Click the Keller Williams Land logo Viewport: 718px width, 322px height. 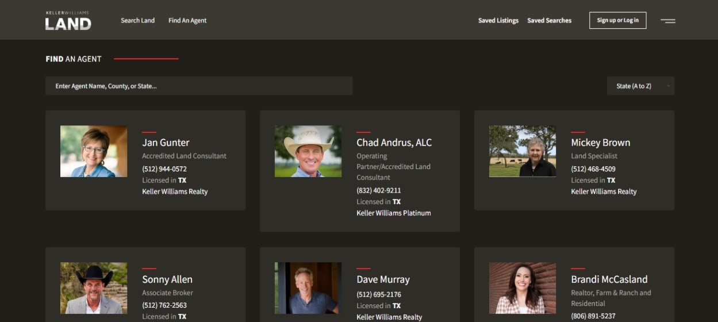pos(68,20)
